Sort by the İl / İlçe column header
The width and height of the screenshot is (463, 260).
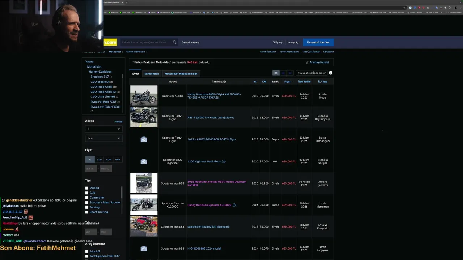point(323,82)
